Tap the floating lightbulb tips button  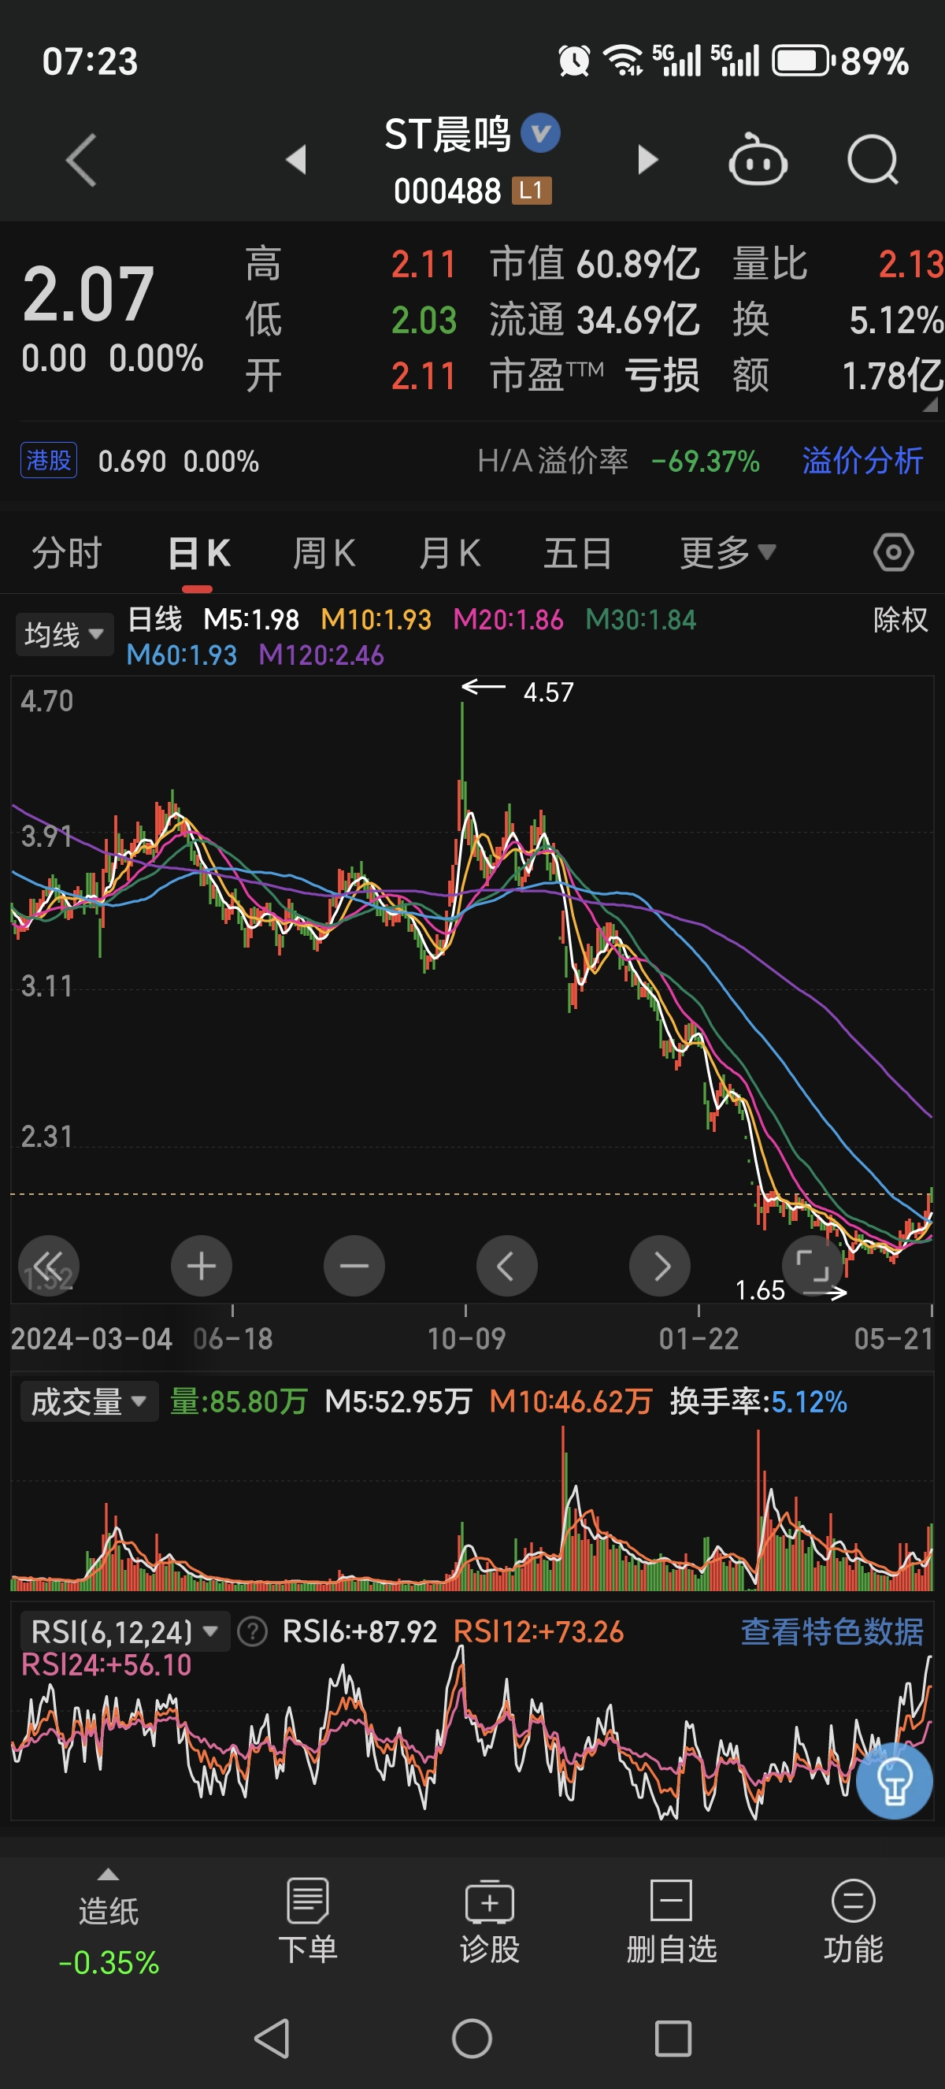coord(894,1780)
